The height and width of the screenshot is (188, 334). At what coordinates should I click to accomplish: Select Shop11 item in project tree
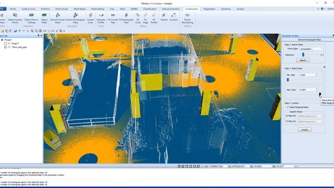(15, 43)
